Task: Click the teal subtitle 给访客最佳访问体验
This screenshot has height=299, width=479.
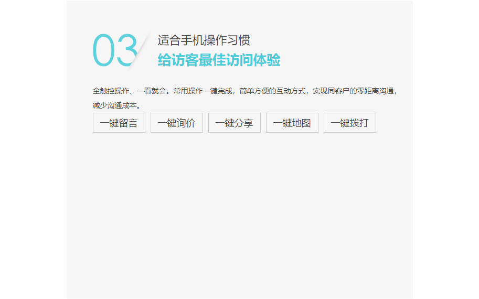Action: click(x=219, y=60)
